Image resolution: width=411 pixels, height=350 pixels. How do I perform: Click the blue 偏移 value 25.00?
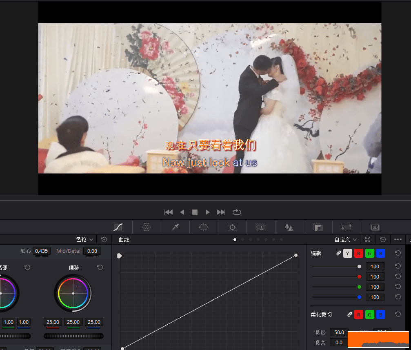click(94, 322)
